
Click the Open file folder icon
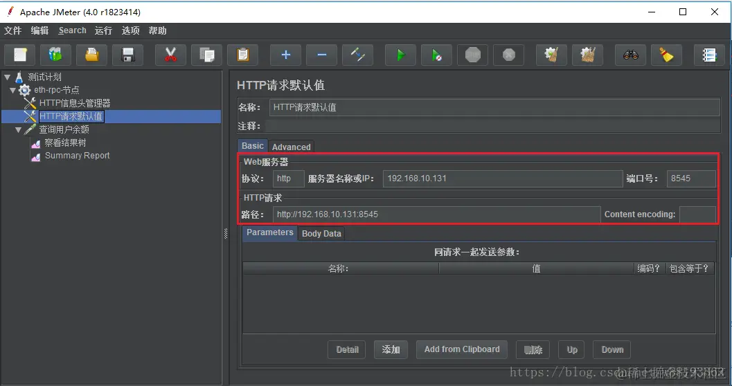point(91,55)
